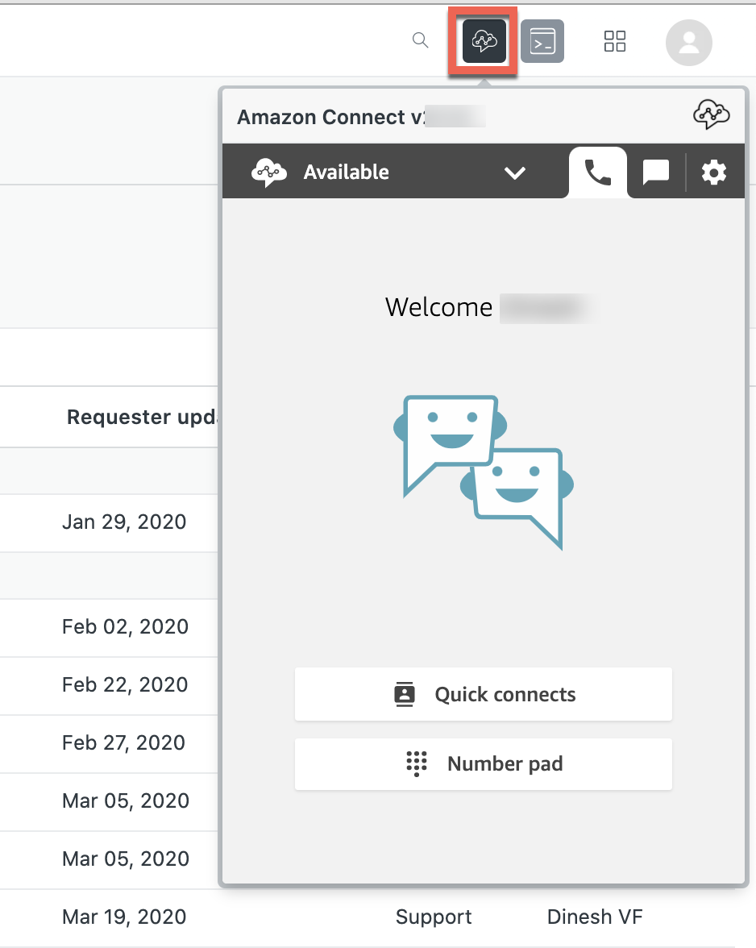
Task: Click the cloud icon beside Available status
Action: click(x=269, y=173)
